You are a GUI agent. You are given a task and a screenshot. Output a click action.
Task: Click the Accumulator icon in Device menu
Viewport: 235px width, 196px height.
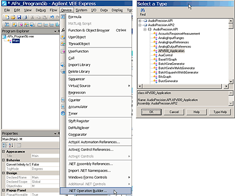click(x=63, y=107)
